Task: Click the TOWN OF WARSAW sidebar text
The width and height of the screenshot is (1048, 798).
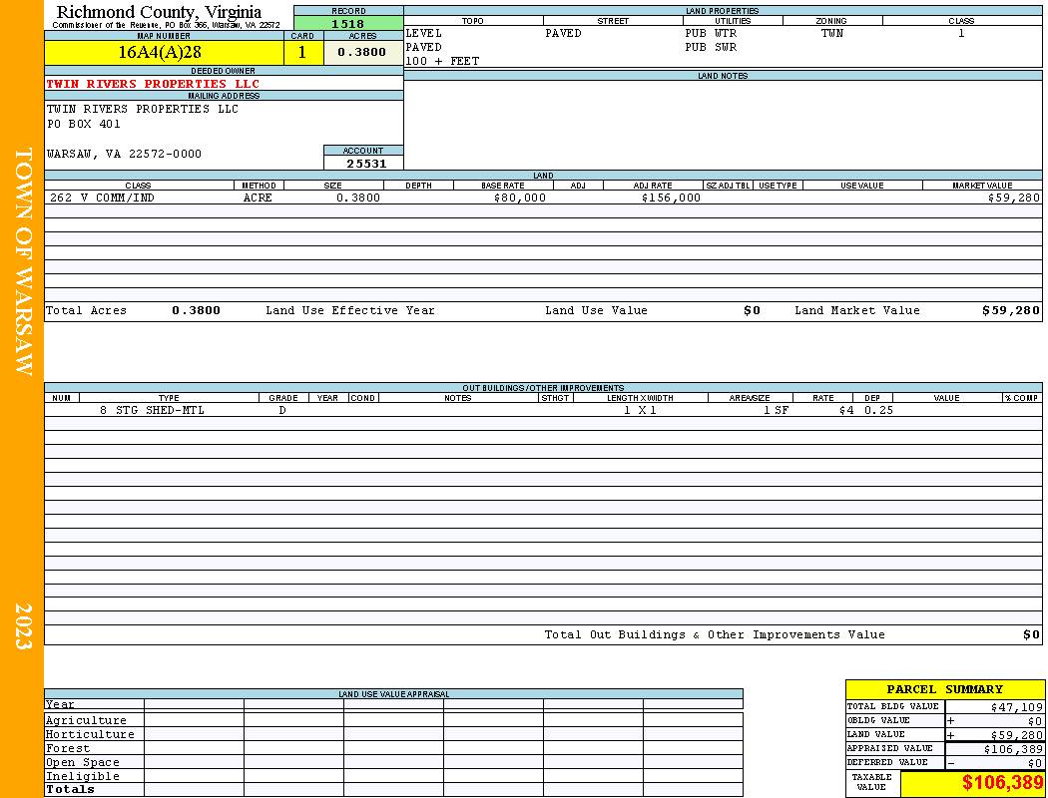Action: pos(23,261)
